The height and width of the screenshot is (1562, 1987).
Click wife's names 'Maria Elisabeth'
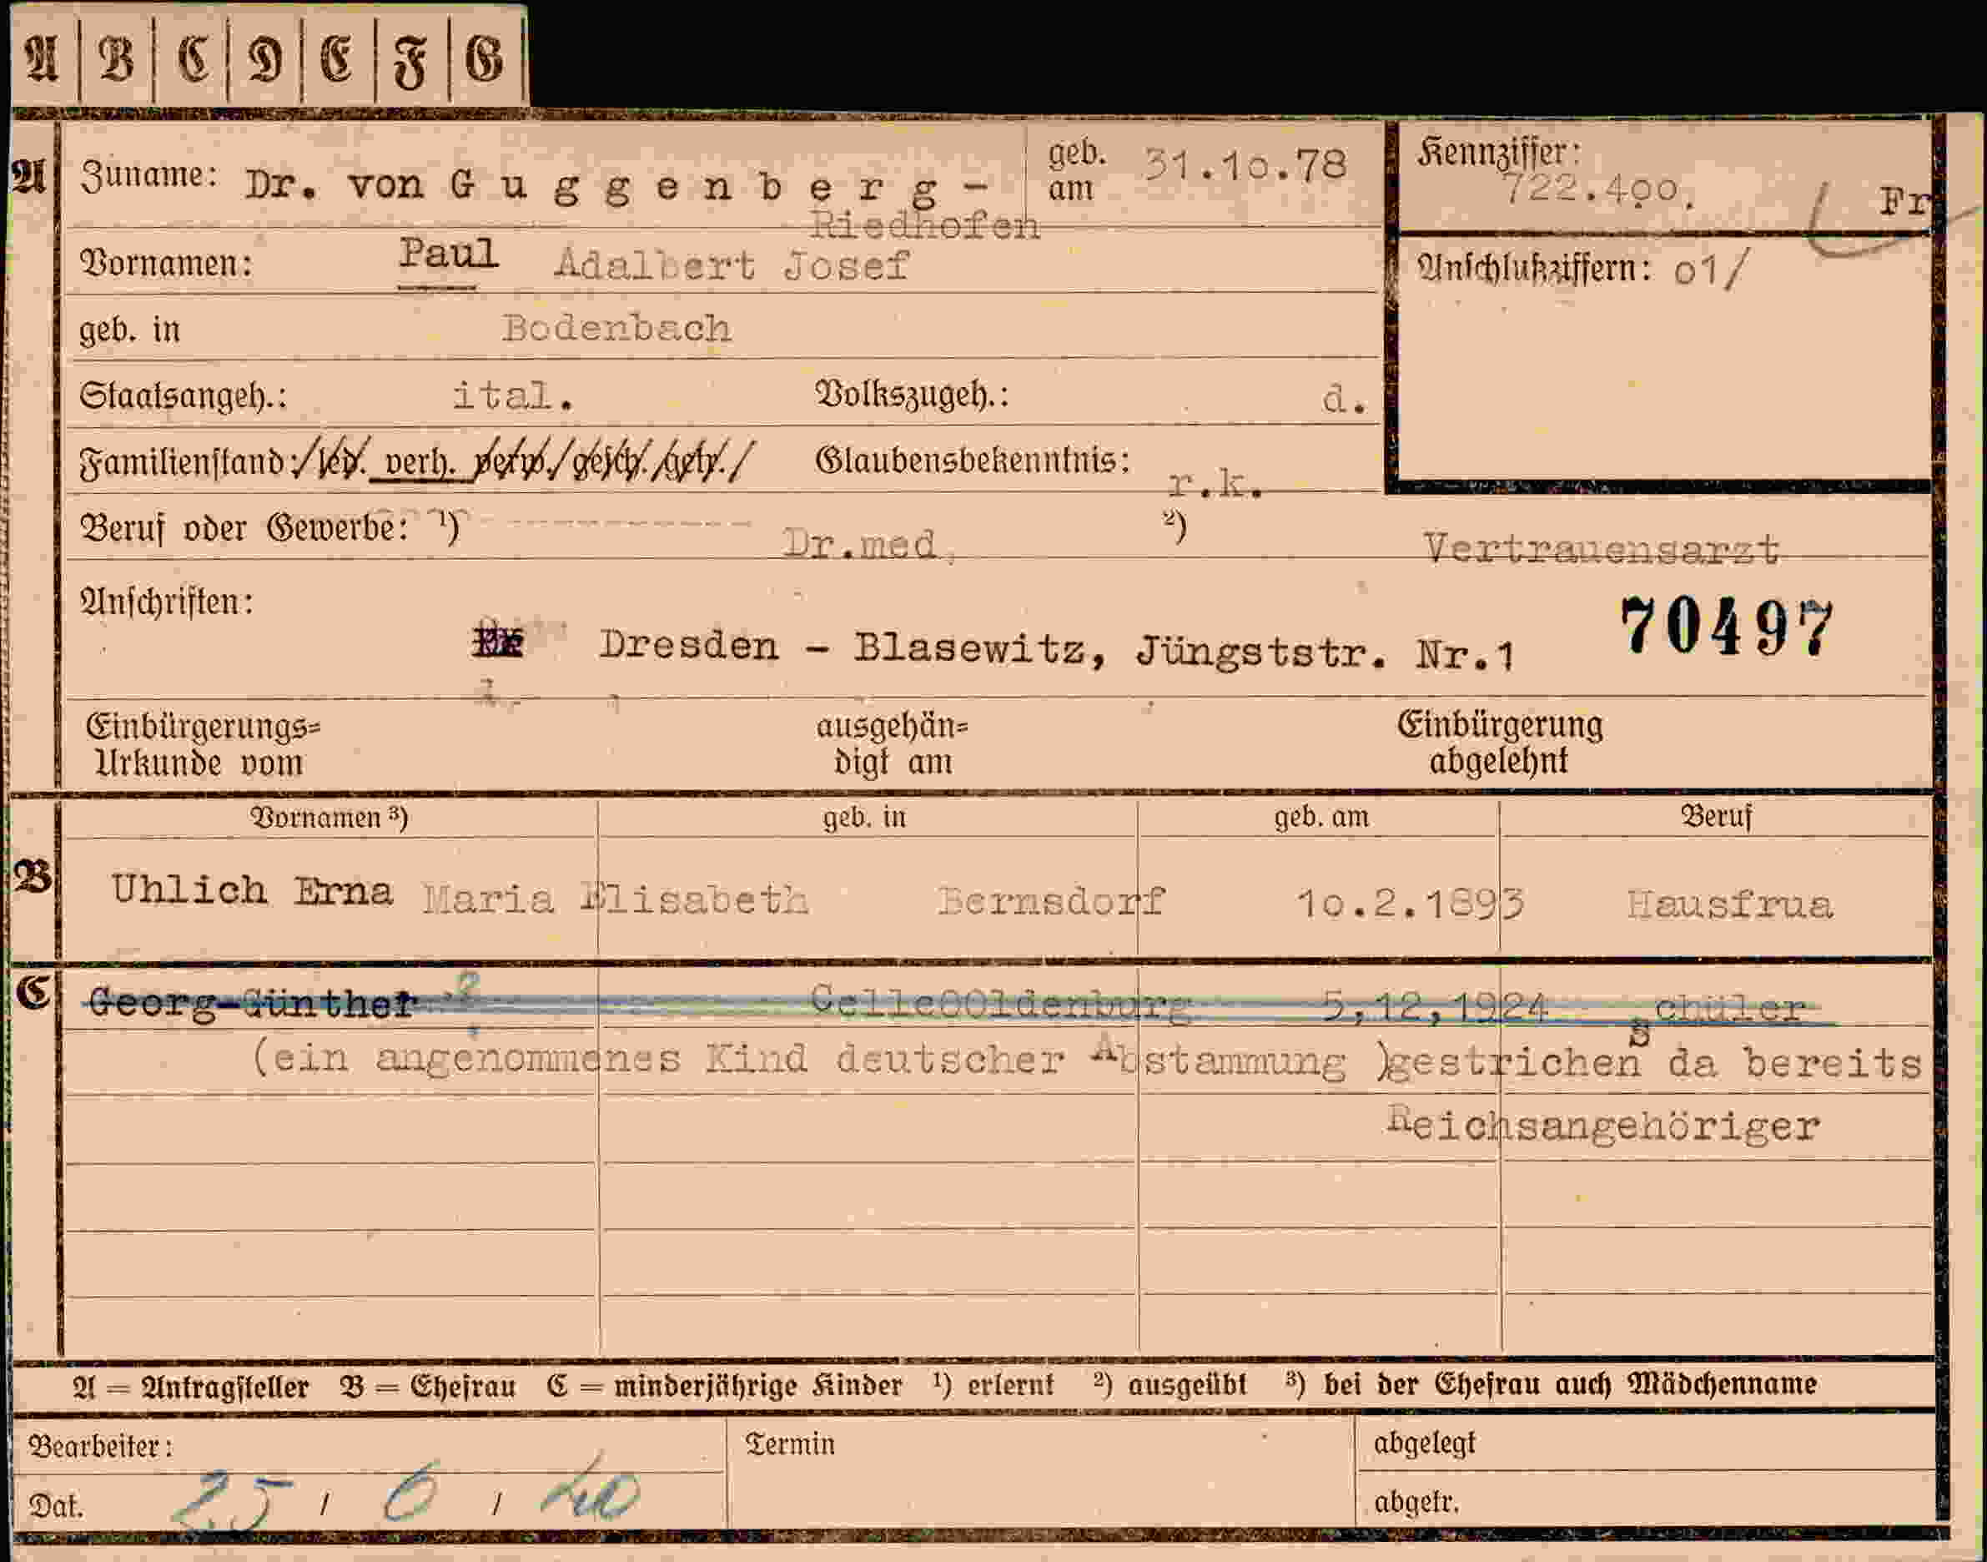click(x=616, y=899)
